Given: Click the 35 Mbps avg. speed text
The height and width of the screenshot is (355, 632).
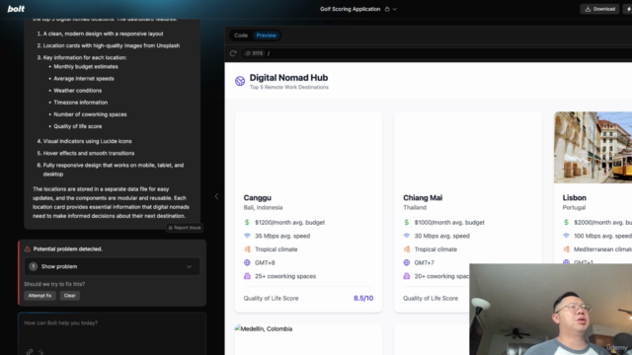Looking at the screenshot, I should point(282,236).
